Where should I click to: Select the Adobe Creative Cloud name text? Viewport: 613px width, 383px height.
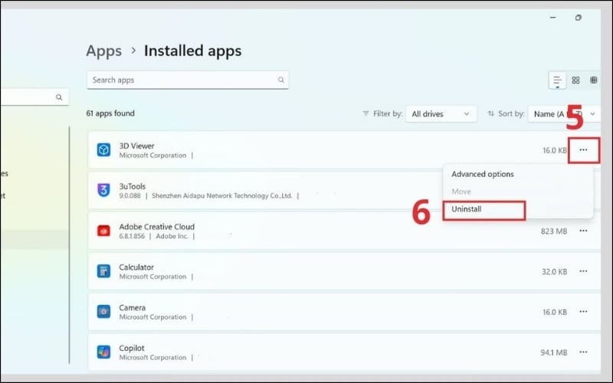tap(157, 227)
